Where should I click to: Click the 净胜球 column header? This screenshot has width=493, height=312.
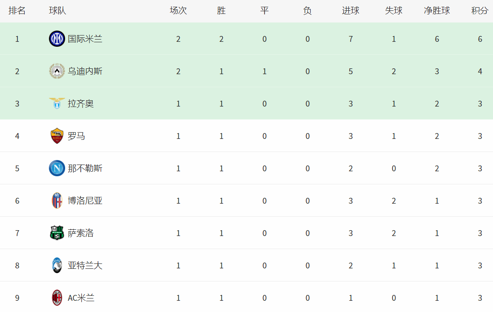(x=437, y=11)
